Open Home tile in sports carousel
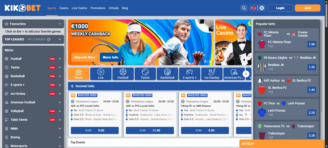The height and width of the screenshot is (148, 328). click(79, 74)
